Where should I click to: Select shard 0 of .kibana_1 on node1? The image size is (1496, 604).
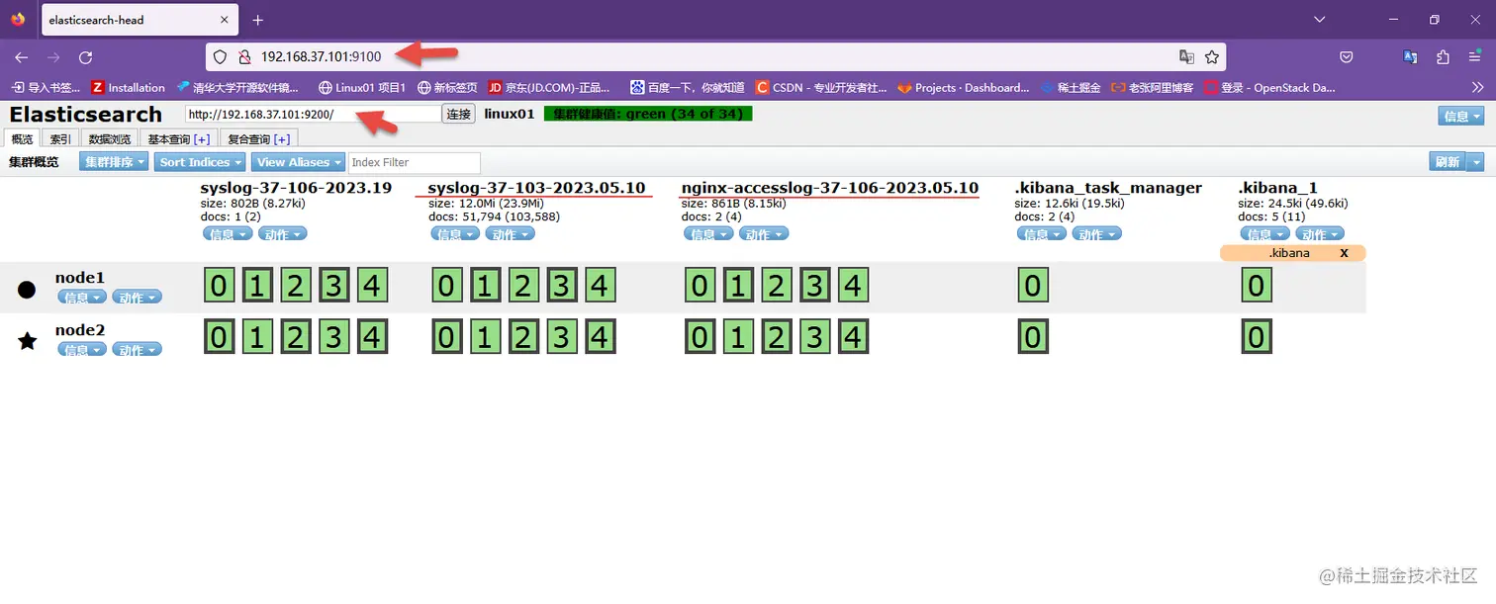pyautogui.click(x=1257, y=286)
